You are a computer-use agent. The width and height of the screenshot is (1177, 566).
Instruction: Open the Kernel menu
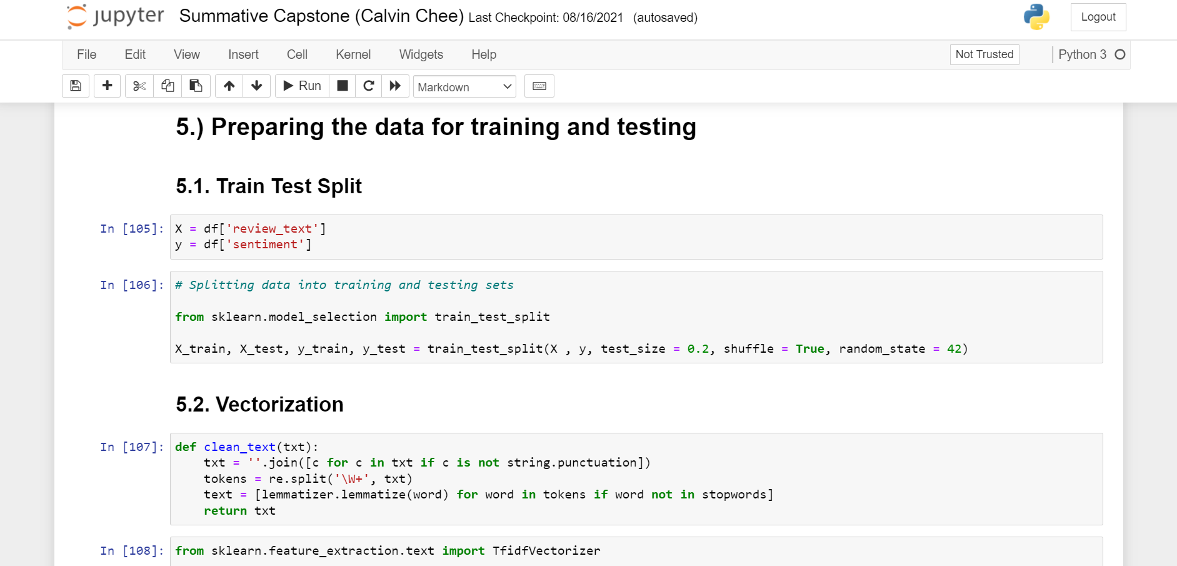(x=353, y=54)
